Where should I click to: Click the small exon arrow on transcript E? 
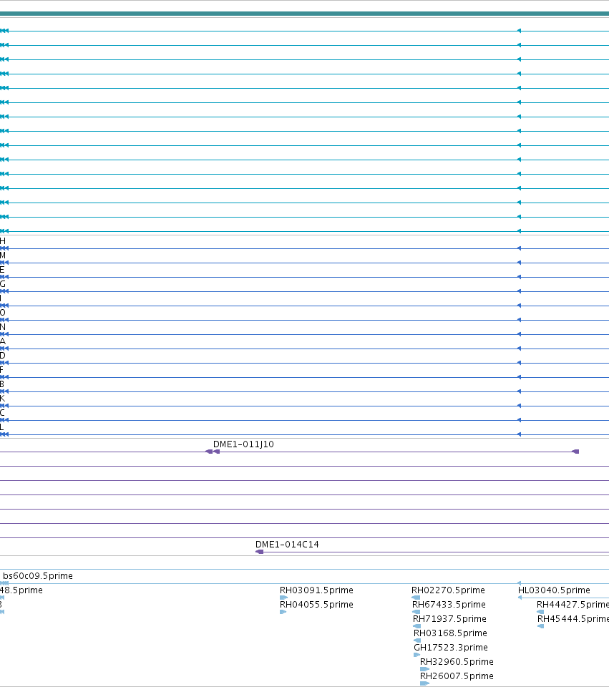(519, 277)
